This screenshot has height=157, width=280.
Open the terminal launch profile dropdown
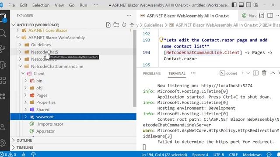(x=248, y=73)
